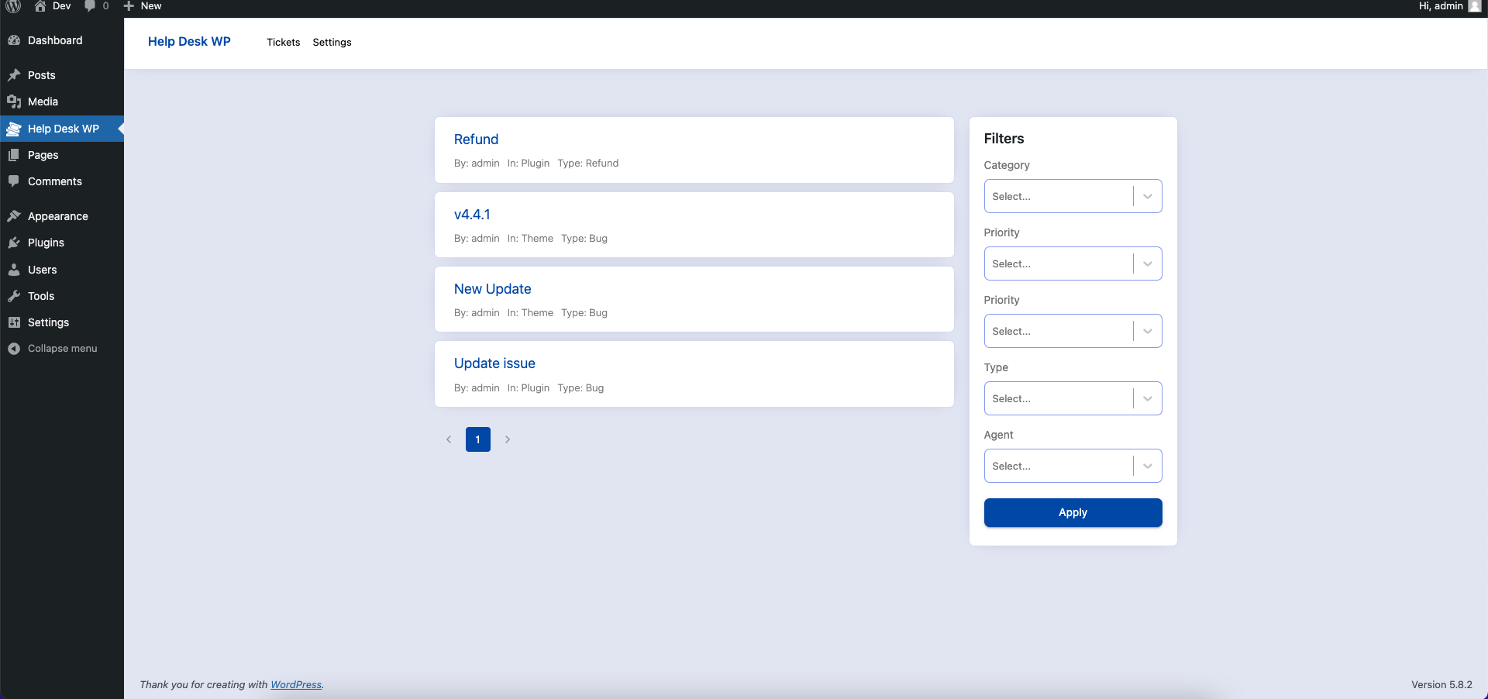Screen dimensions: 1488x699
Task: Open the Type filter dropdown
Action: click(x=1073, y=398)
